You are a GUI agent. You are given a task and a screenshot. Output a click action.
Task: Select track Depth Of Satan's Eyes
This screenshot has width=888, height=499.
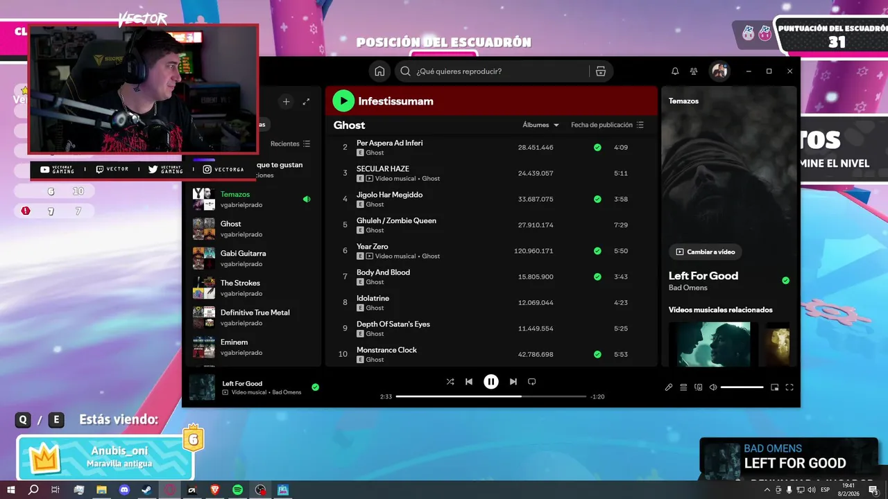click(x=490, y=329)
